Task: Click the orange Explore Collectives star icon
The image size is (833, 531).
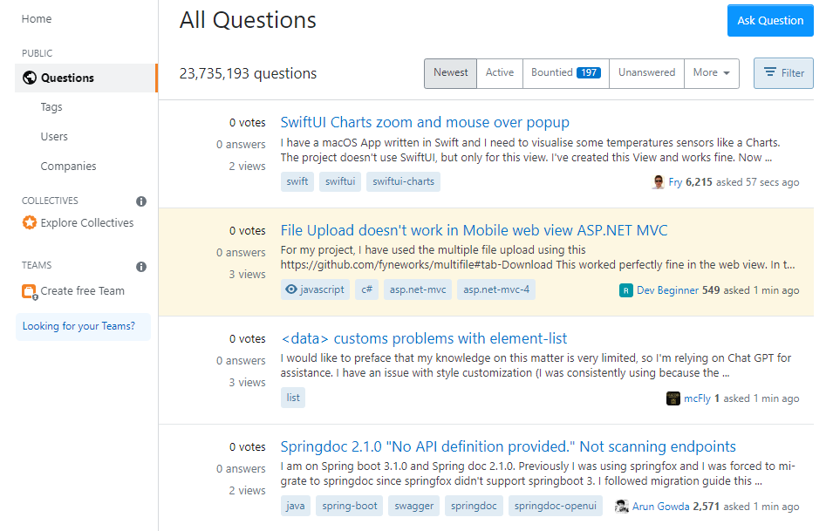Action: pyautogui.click(x=29, y=222)
